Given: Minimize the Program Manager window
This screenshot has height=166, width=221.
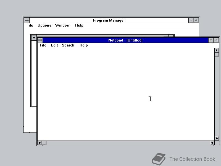Looking at the screenshot, I should pos(191,20).
